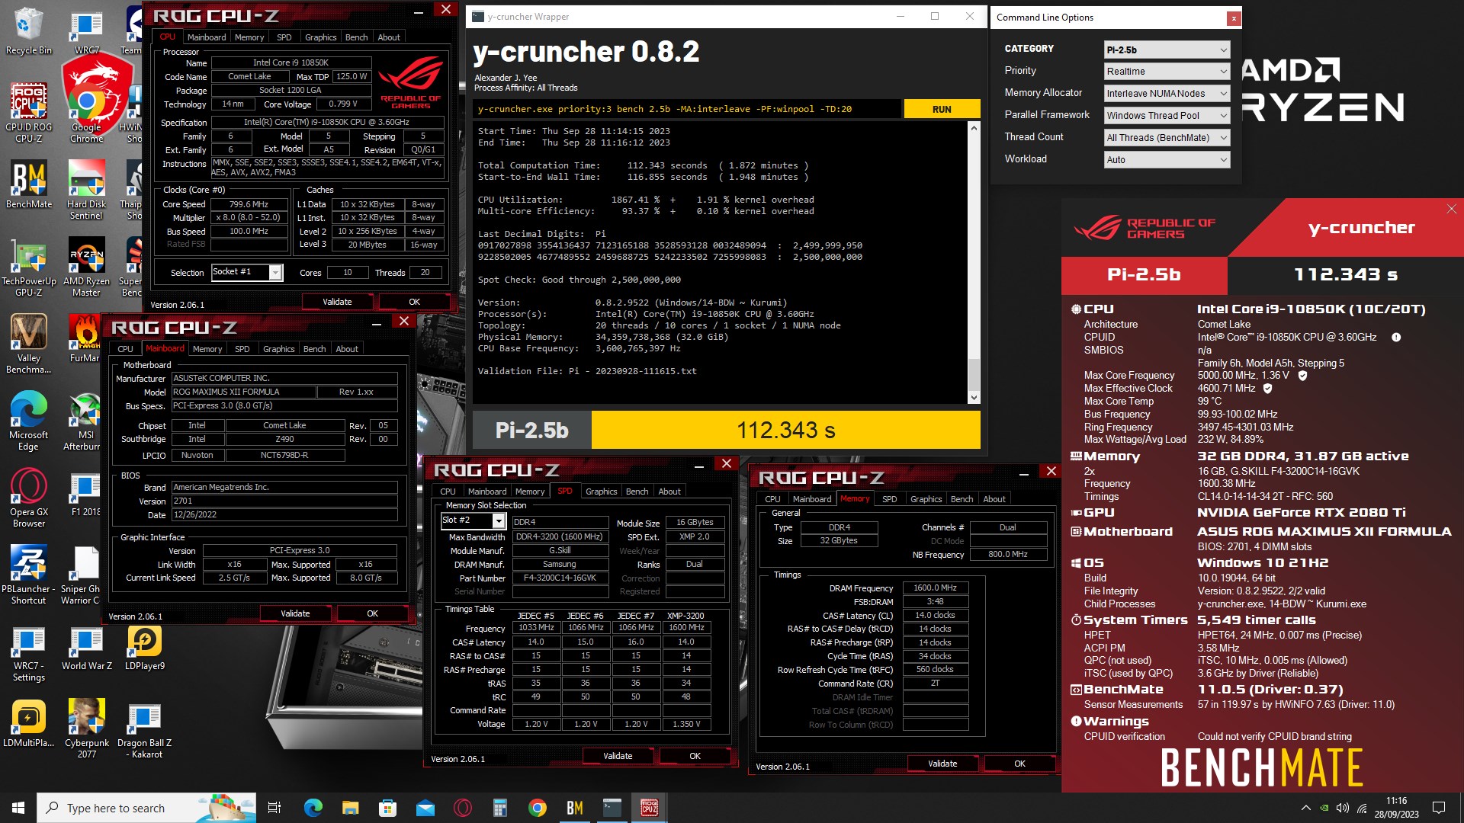Click OK in the Mainboard CPU-Z window
Viewport: 1464px width, 823px height.
[x=372, y=613]
